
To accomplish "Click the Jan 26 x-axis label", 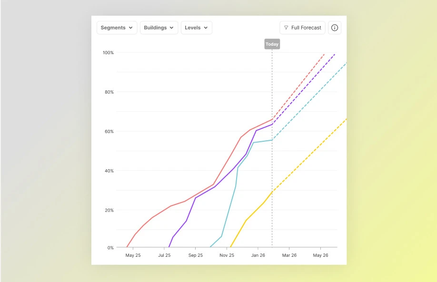I will (258, 255).
